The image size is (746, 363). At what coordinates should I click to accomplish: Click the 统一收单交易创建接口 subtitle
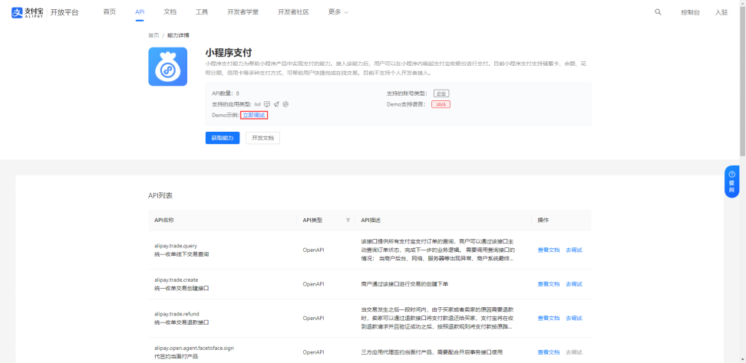click(x=182, y=289)
